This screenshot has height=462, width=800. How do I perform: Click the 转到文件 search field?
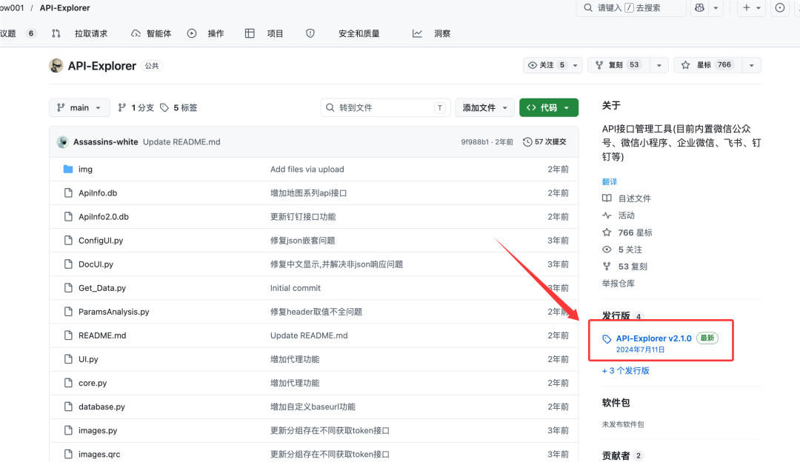[x=385, y=107]
